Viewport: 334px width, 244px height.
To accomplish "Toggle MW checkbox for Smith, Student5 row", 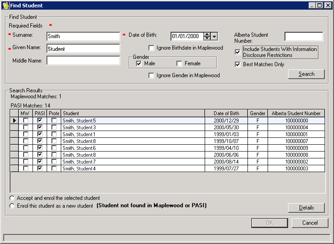I will [x=26, y=121].
